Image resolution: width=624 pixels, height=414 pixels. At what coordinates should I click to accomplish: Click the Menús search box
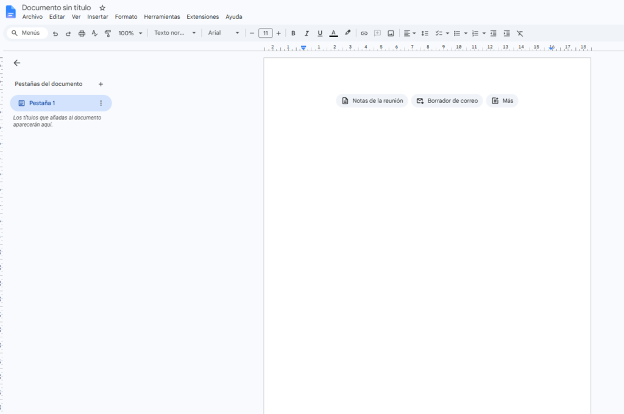coord(27,33)
